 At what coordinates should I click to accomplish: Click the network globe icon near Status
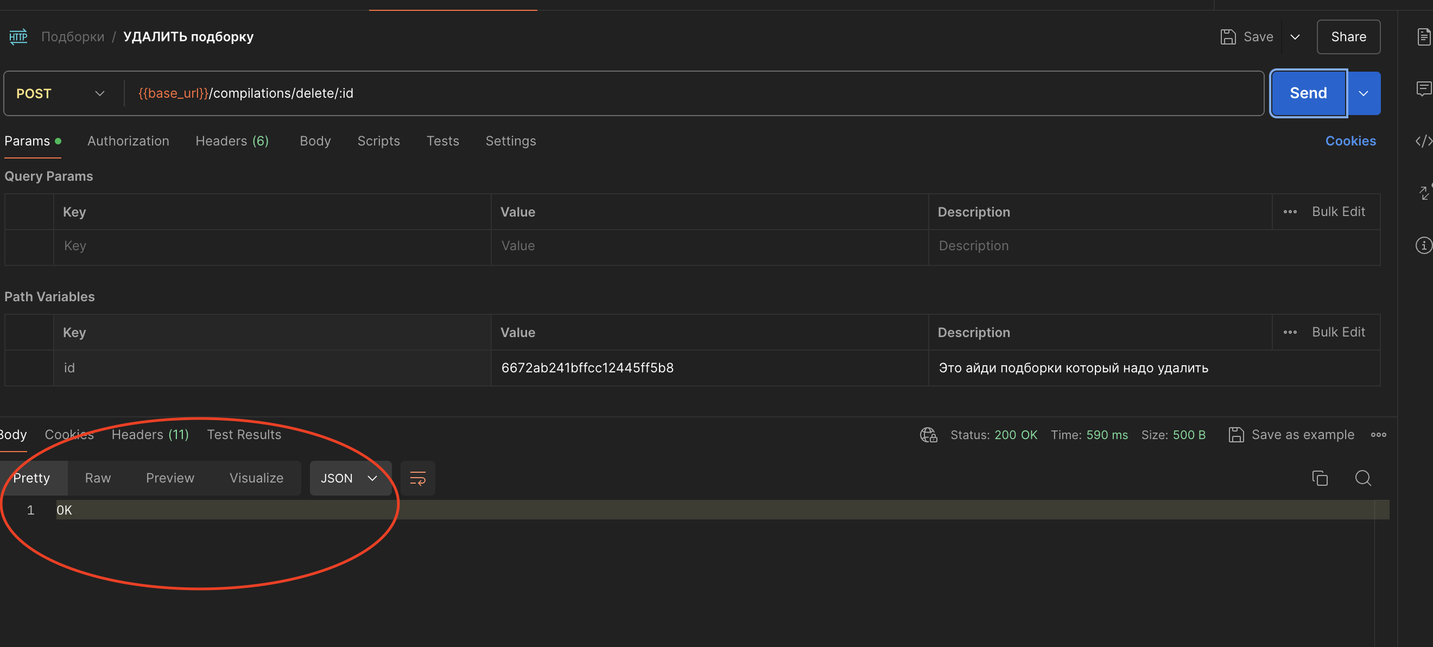click(928, 434)
